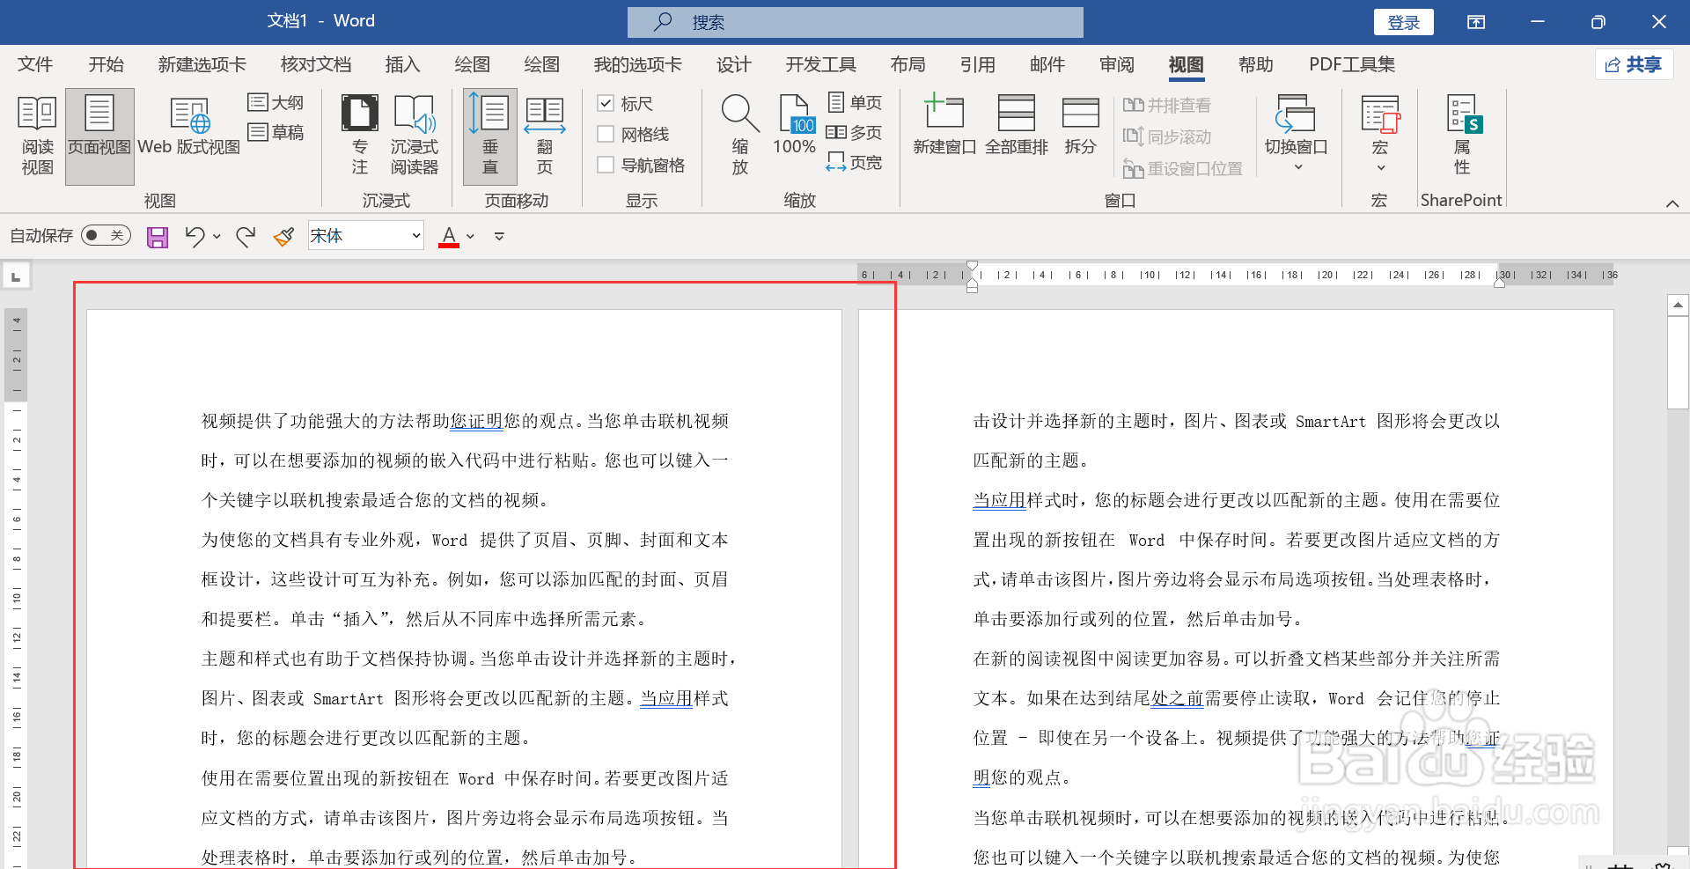Choose Page Width zoom (页宽)
The height and width of the screenshot is (869, 1690).
pos(855,162)
